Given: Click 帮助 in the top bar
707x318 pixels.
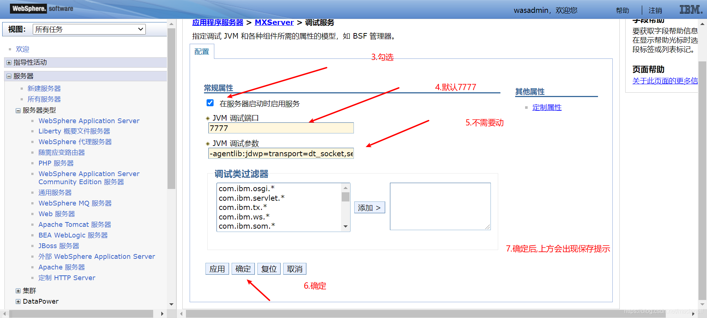Looking at the screenshot, I should 623,10.
